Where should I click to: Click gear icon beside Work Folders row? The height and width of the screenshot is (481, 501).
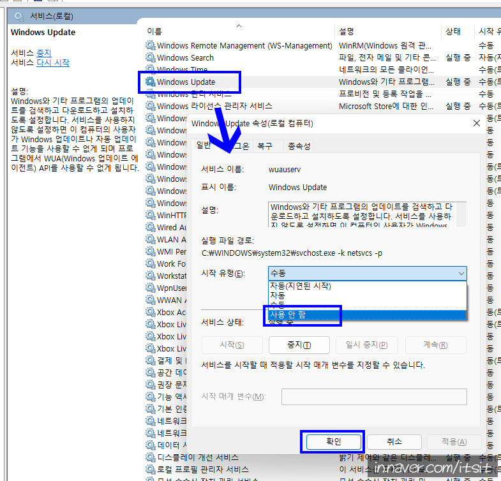point(150,263)
